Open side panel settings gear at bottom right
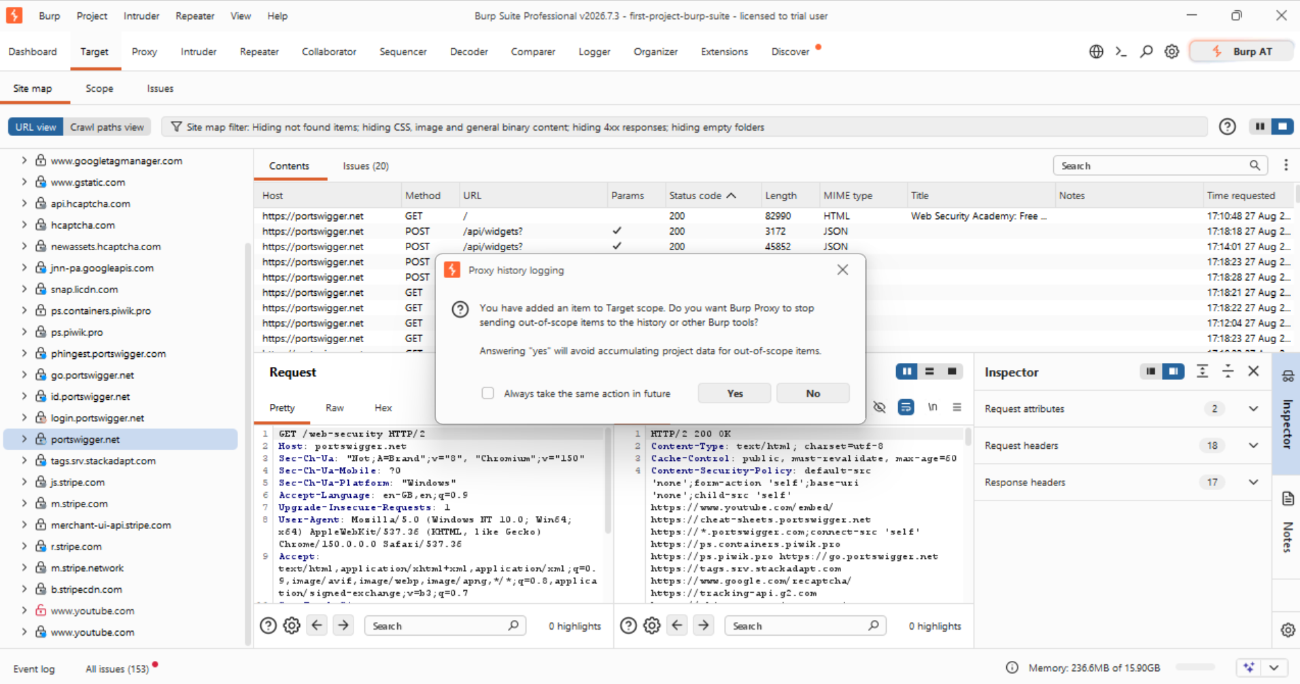This screenshot has height=684, width=1300. (x=1288, y=630)
